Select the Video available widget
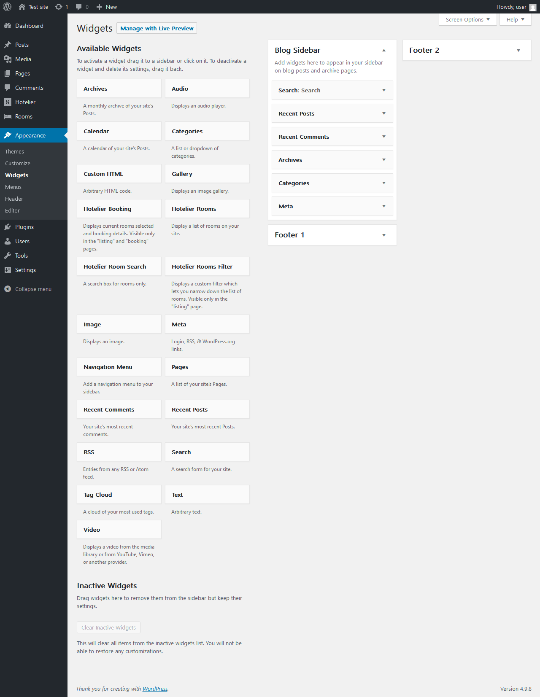The height and width of the screenshot is (697, 540). [x=119, y=530]
